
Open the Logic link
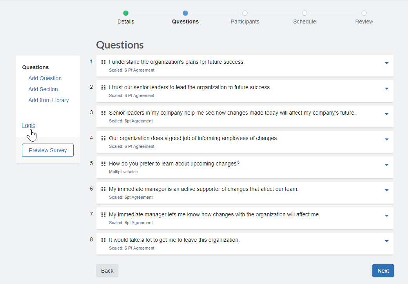[x=28, y=125]
